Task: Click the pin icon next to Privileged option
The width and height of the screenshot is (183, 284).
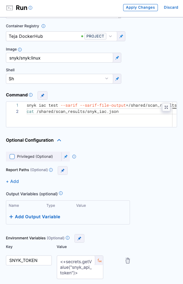Action: tap(66, 157)
